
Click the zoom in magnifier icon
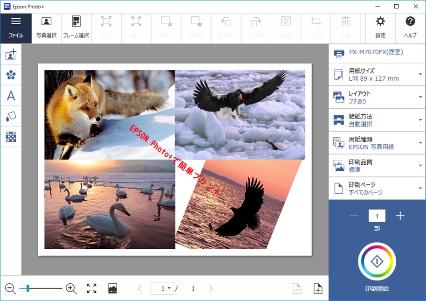[71, 288]
